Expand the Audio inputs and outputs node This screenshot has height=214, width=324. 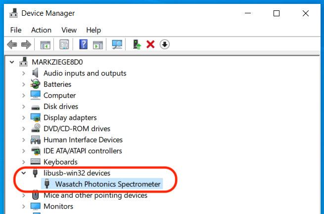coord(23,73)
